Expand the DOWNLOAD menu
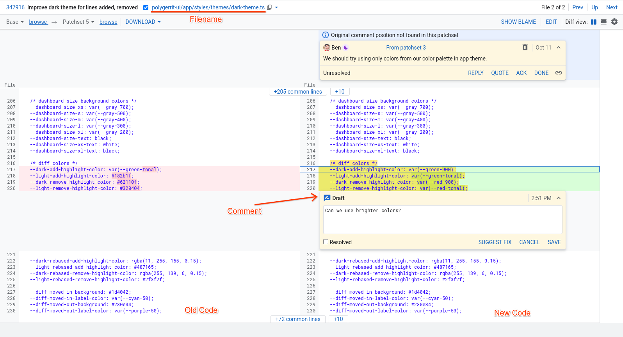 [x=143, y=22]
